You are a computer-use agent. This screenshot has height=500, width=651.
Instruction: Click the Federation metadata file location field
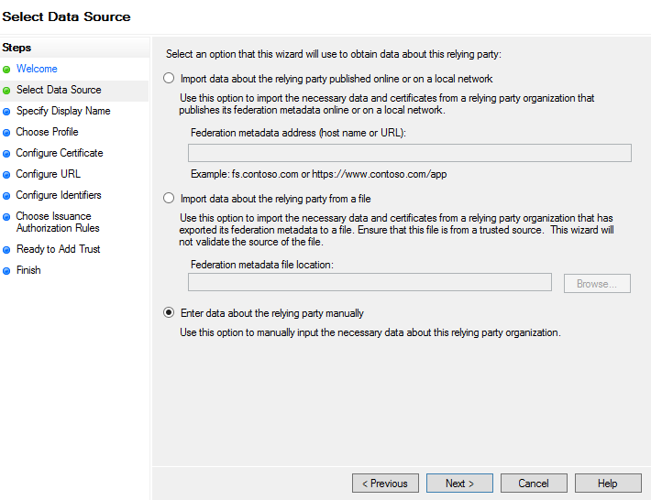point(370,282)
